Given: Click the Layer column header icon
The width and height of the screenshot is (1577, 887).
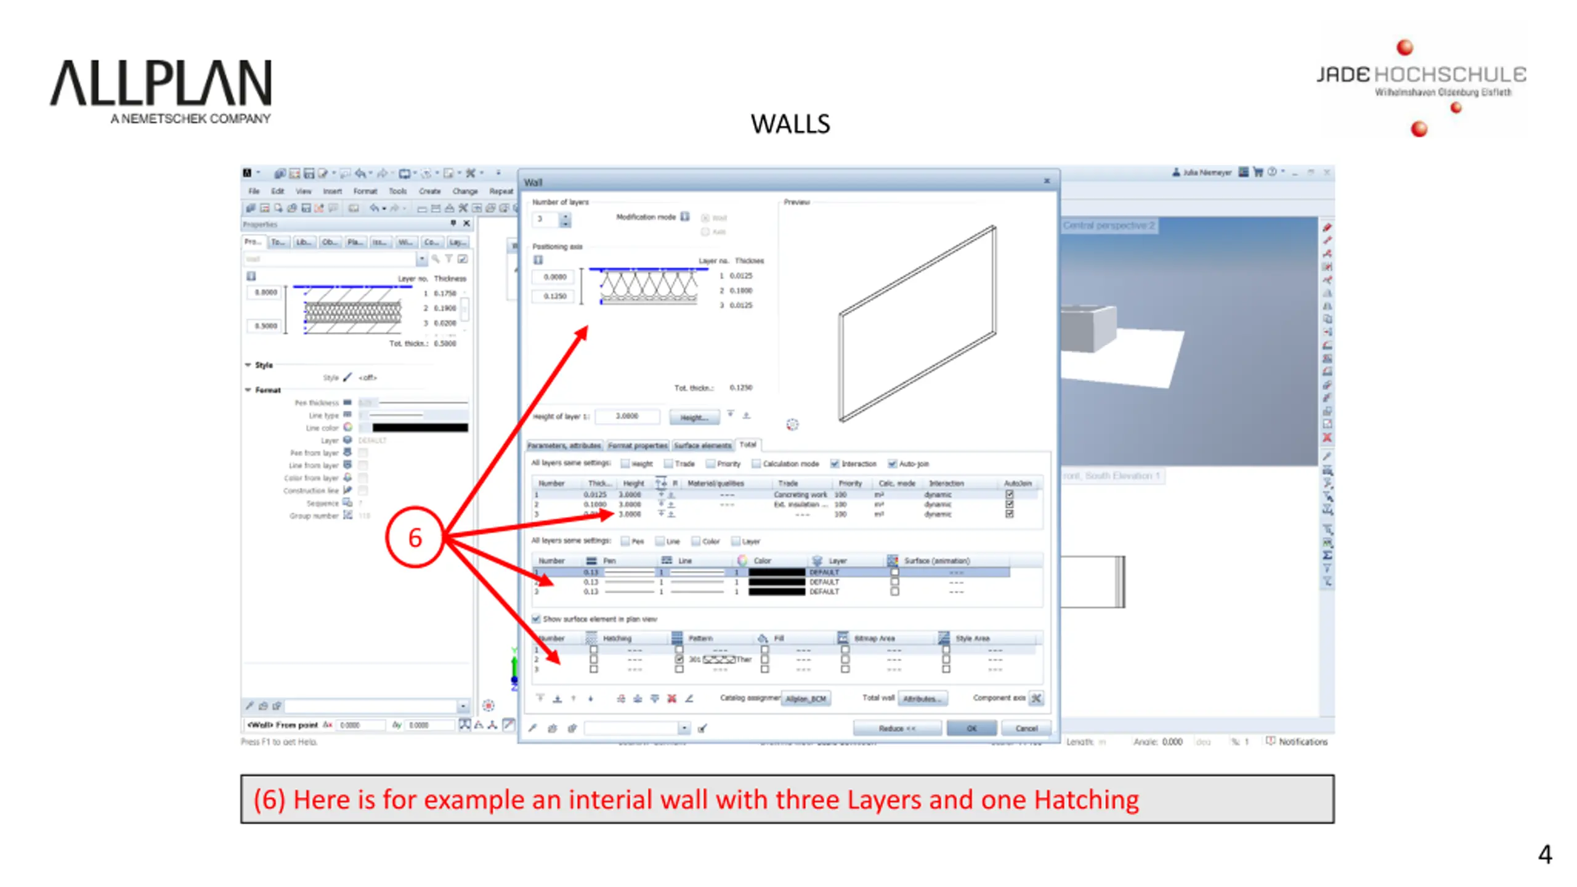Looking at the screenshot, I should [817, 560].
